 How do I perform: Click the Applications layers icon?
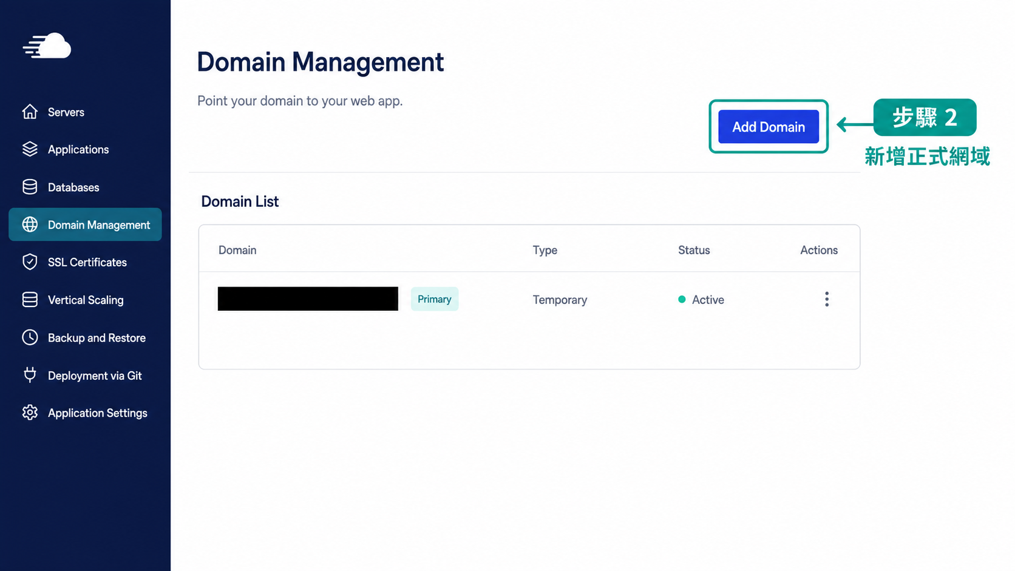click(30, 149)
